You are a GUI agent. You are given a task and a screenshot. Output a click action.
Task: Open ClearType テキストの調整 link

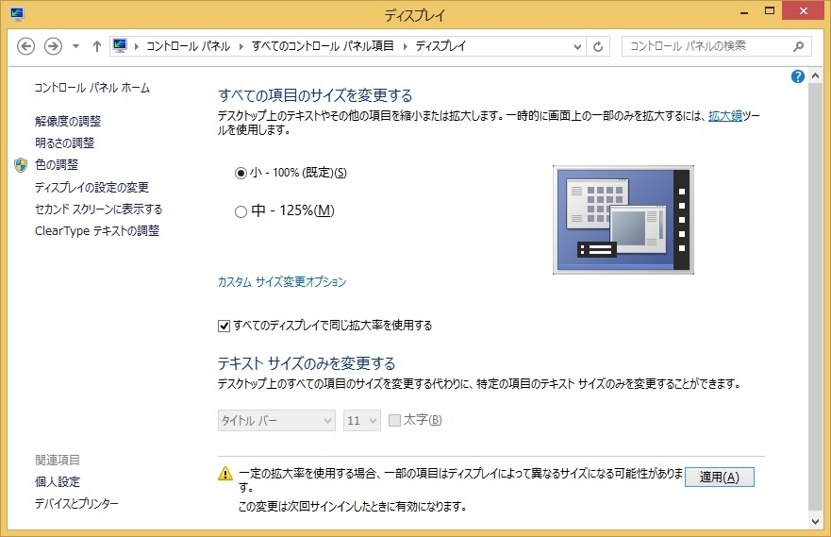coord(97,230)
